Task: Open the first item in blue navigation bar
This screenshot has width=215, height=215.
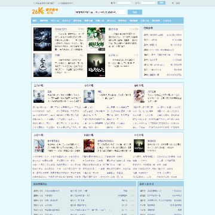Action: pyautogui.click(x=35, y=20)
